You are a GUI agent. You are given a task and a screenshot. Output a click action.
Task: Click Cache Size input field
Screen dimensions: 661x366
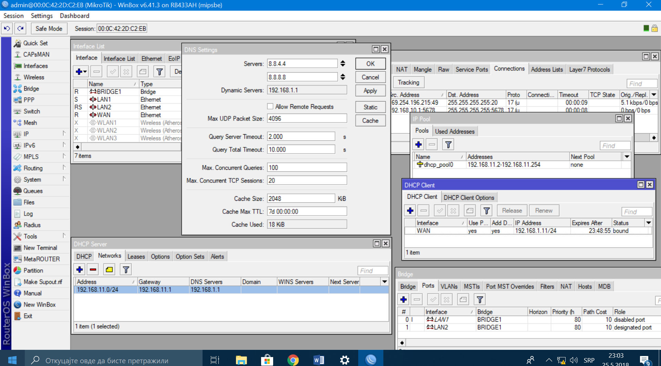(x=301, y=198)
